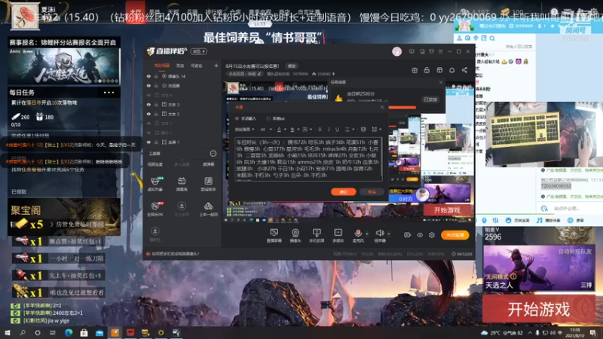The height and width of the screenshot is (339, 603).
Task: Add a 多媒体 multimedia source
Action: coord(338,235)
